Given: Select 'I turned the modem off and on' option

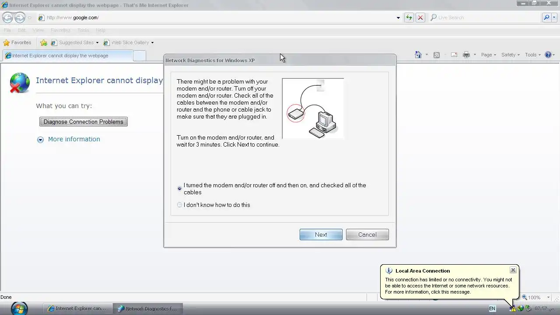Looking at the screenshot, I should [179, 189].
